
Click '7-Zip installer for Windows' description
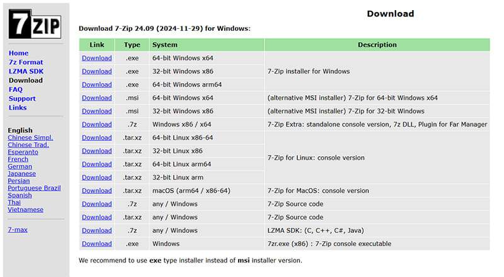[x=309, y=71]
